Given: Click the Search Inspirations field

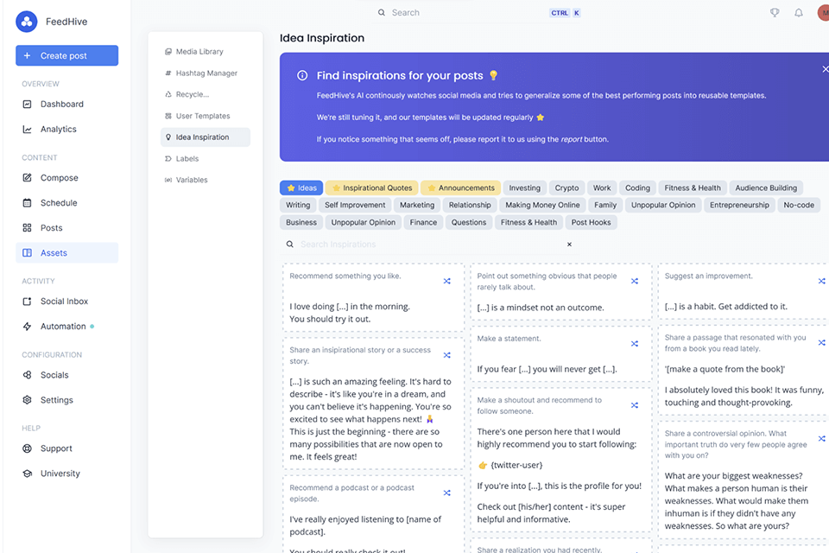Looking at the screenshot, I should point(431,245).
